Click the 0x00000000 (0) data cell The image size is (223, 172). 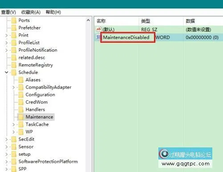pyautogui.click(x=202, y=37)
